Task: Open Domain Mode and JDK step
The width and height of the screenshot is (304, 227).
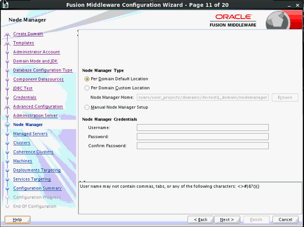Action: (36, 61)
